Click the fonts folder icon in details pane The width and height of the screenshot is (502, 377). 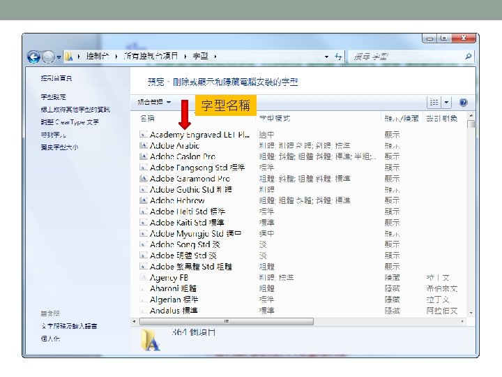pos(150,340)
